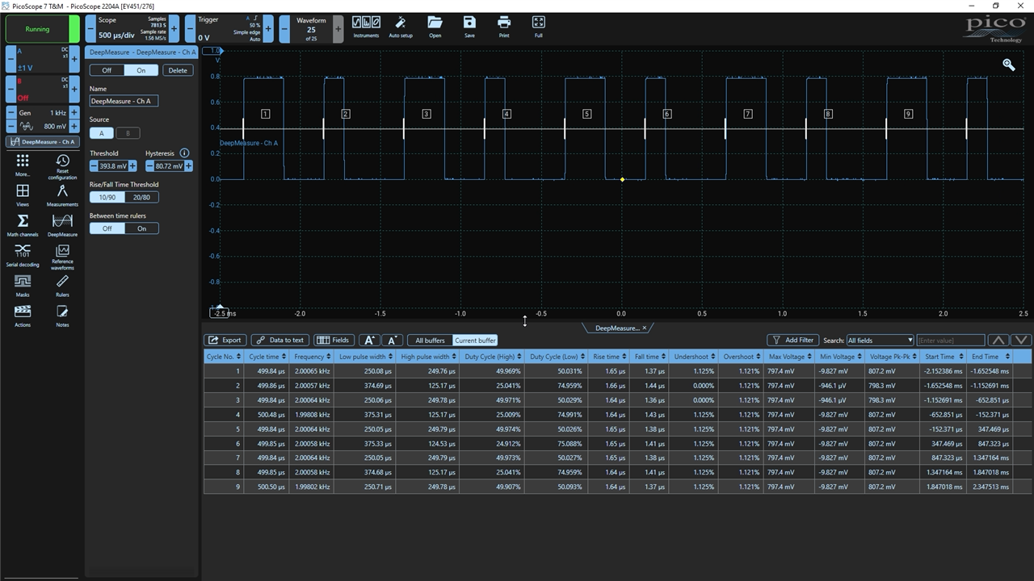Open the Rulers tool
1034x581 pixels.
(x=62, y=285)
